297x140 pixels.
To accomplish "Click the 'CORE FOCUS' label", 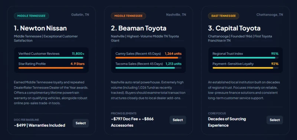I will pos(217,113).
